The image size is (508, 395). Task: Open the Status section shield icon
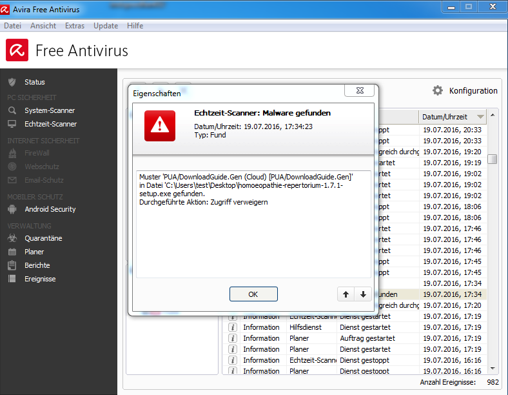click(x=12, y=82)
